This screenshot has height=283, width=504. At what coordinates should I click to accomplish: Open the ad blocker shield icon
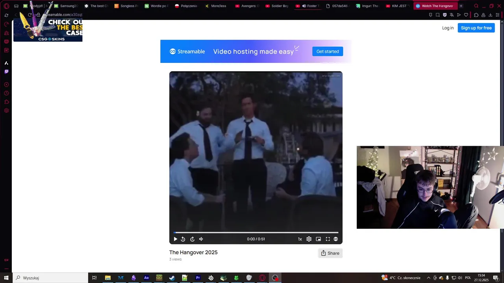[x=445, y=15]
